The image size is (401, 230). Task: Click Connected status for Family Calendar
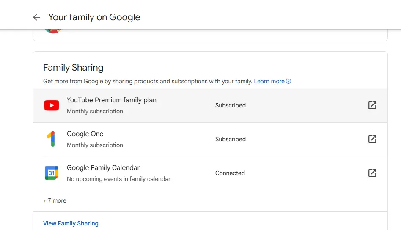coord(230,173)
